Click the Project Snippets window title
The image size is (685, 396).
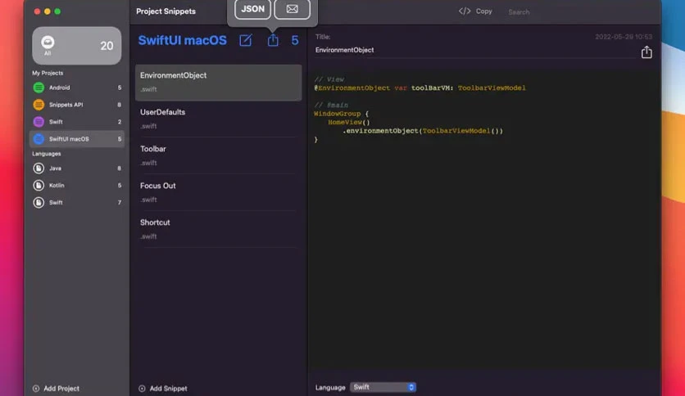coord(166,11)
